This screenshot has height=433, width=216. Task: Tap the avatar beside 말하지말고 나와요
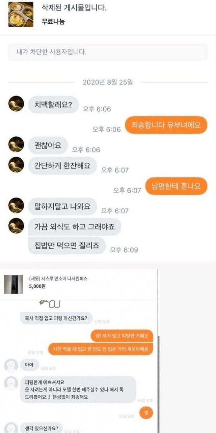tap(16, 206)
